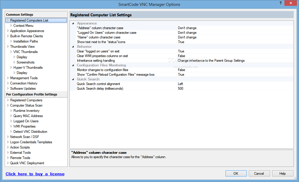Image resolution: width=299 pixels, height=182 pixels.
Task: Click the 'Click here to buy a license' link
Action: tap(35, 174)
